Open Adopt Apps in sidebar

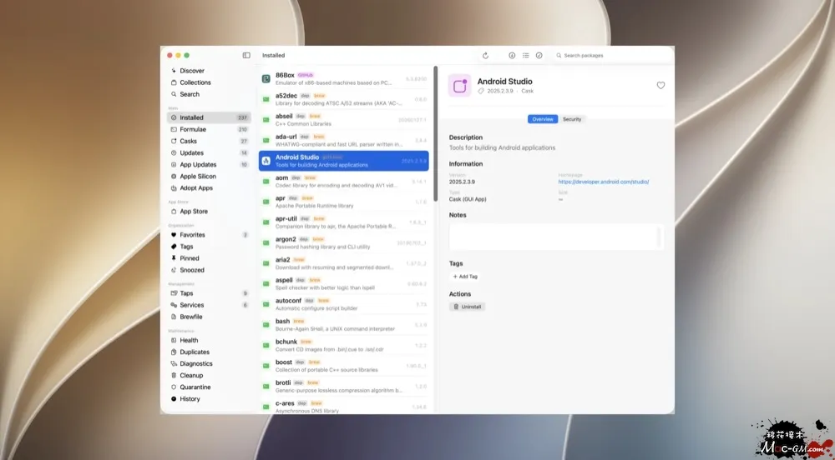click(209, 187)
